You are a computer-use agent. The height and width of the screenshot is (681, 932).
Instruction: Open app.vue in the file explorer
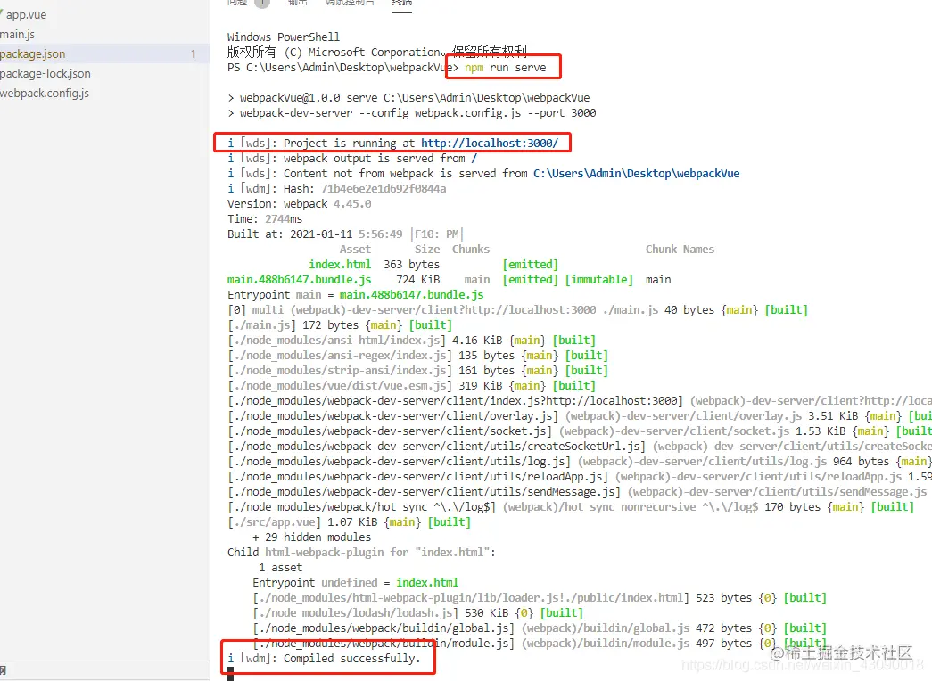pyautogui.click(x=24, y=15)
